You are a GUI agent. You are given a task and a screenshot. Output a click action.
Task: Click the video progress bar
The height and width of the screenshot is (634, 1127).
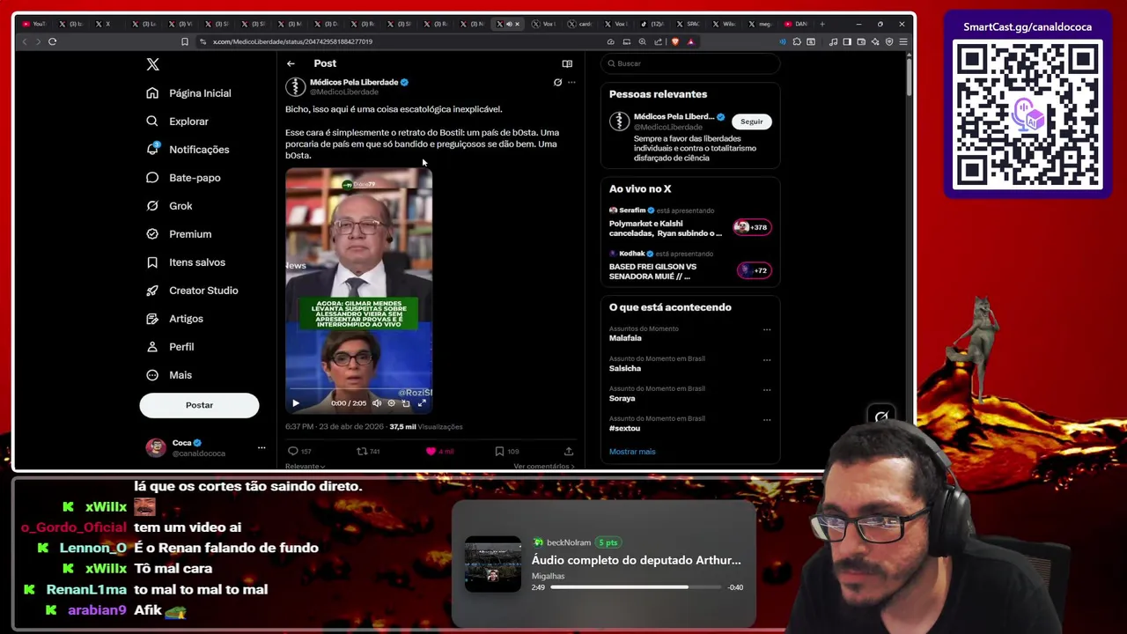tap(358, 389)
